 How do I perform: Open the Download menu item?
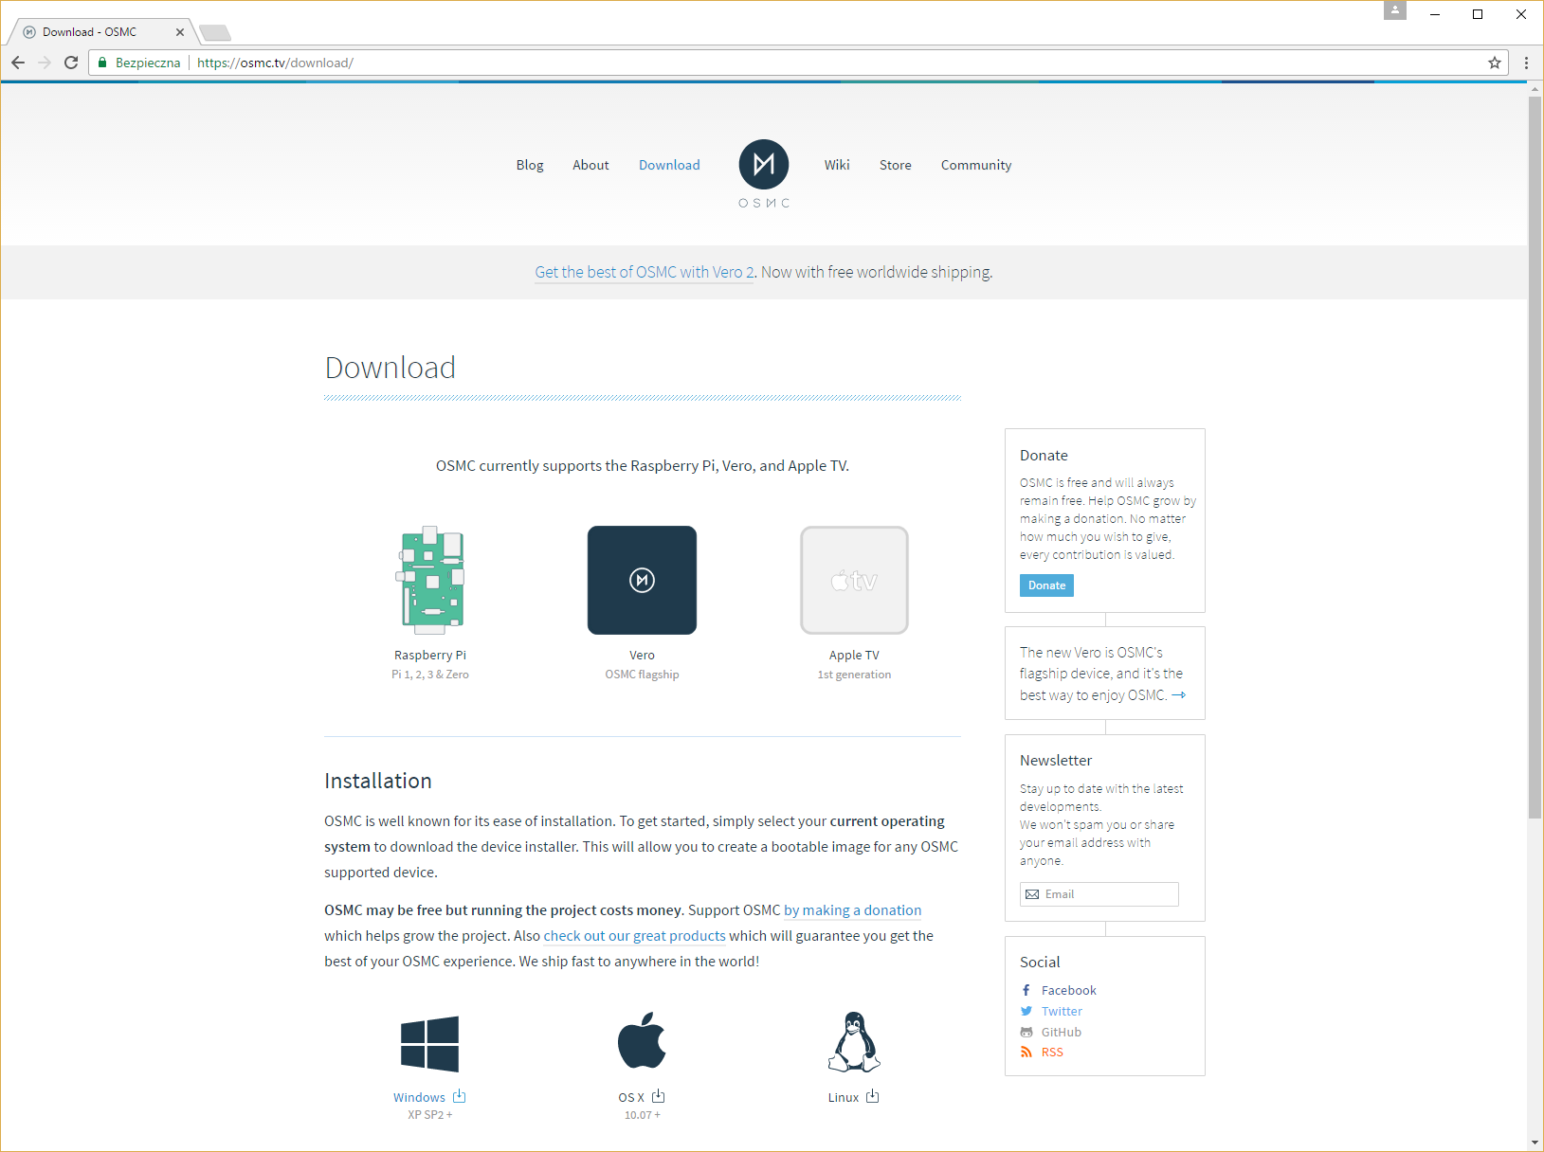pyautogui.click(x=669, y=165)
